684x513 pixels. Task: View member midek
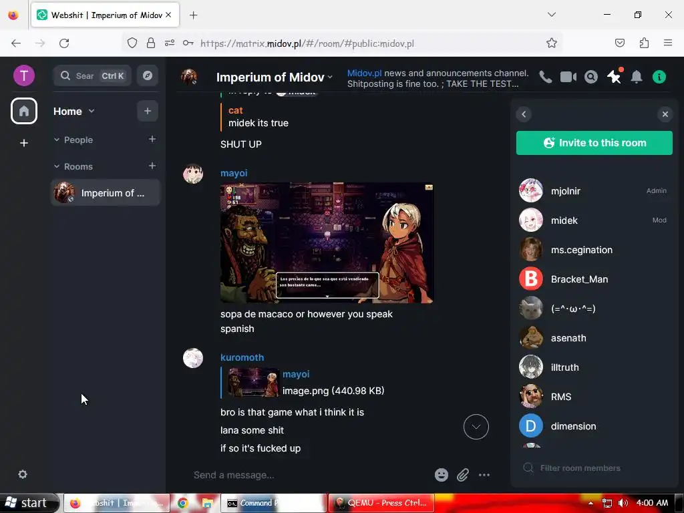pyautogui.click(x=594, y=220)
